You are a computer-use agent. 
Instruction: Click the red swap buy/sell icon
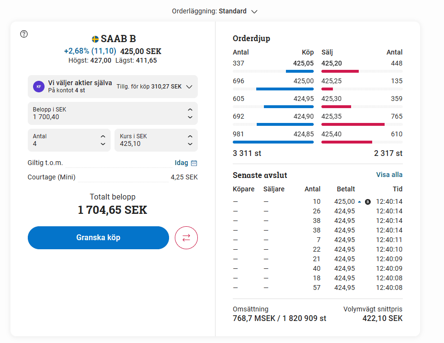click(x=186, y=238)
